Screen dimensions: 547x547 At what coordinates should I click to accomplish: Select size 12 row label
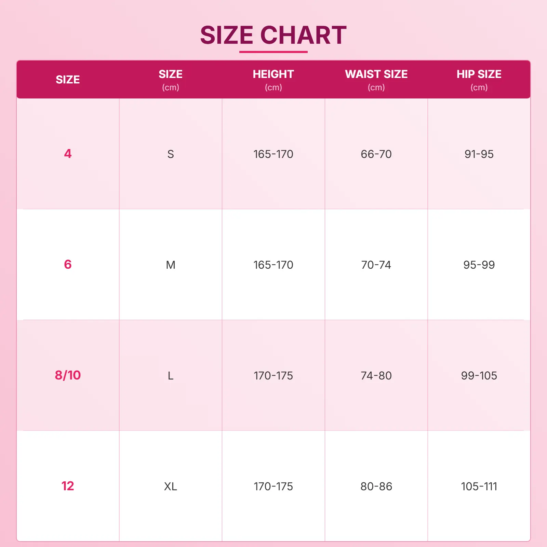pos(68,486)
